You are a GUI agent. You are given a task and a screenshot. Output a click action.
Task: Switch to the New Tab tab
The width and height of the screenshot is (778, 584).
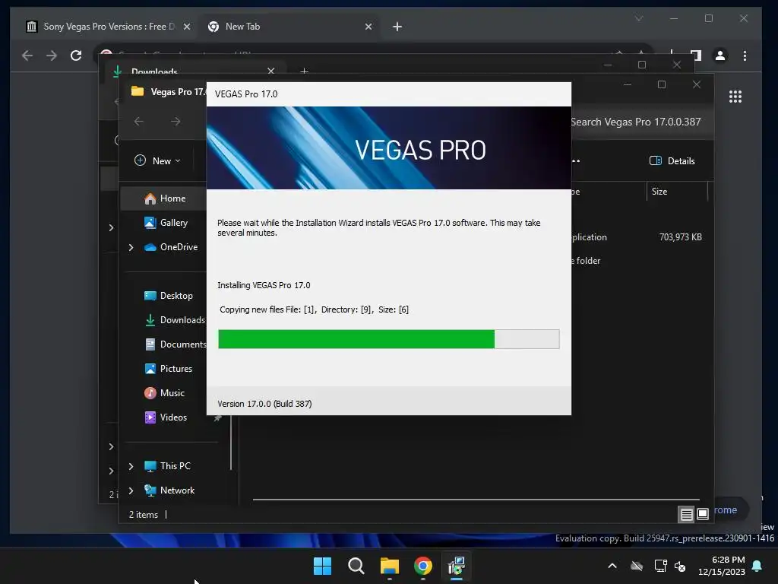290,27
